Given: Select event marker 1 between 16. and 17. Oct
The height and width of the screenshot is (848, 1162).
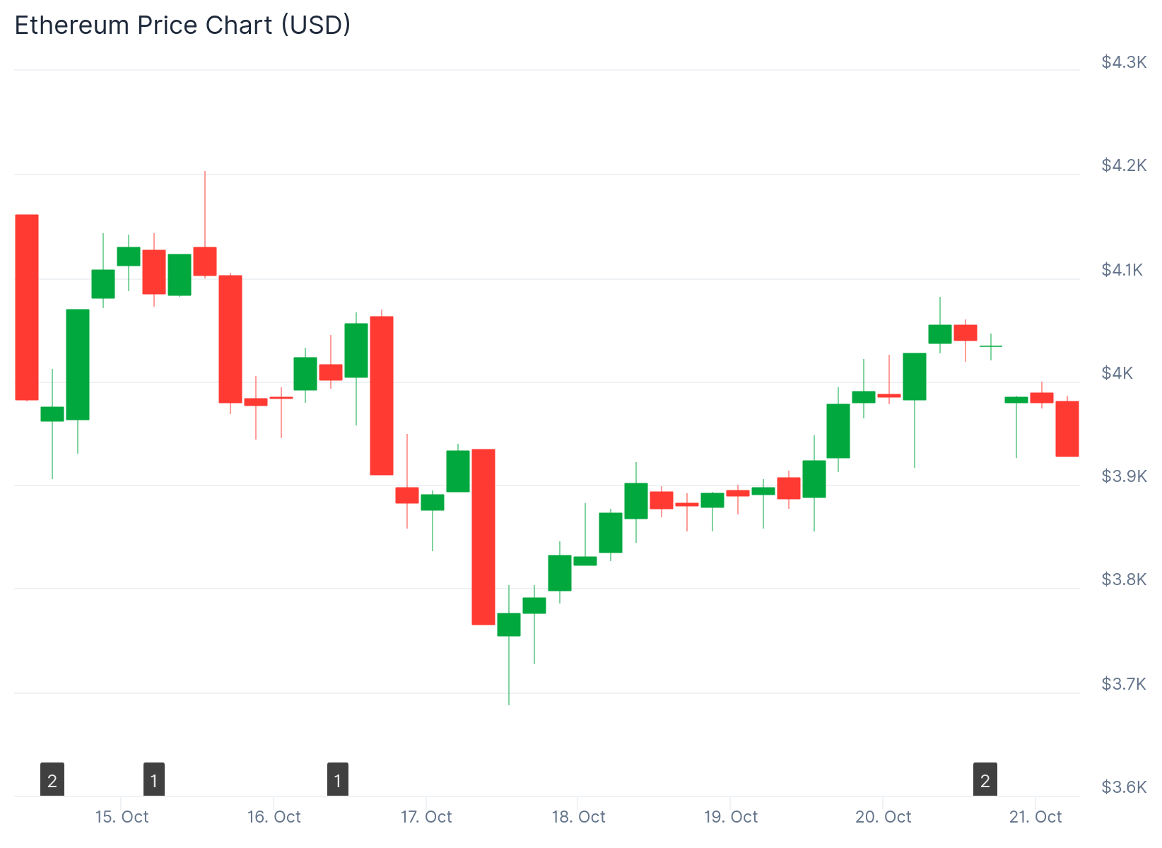Looking at the screenshot, I should [338, 780].
